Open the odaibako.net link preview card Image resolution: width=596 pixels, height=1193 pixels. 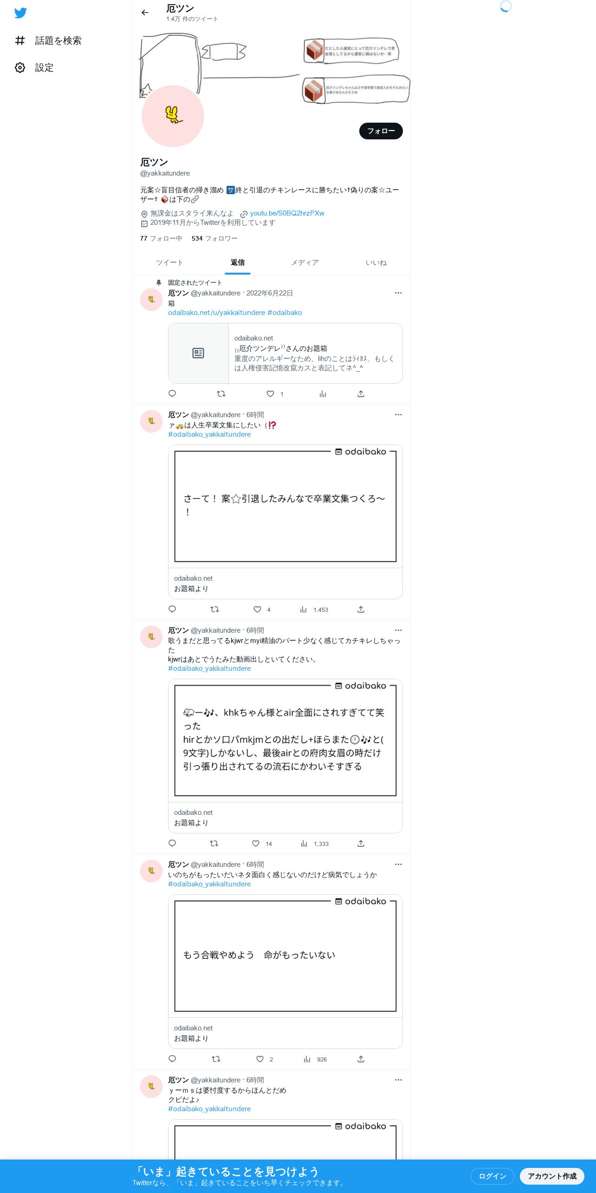click(x=285, y=353)
